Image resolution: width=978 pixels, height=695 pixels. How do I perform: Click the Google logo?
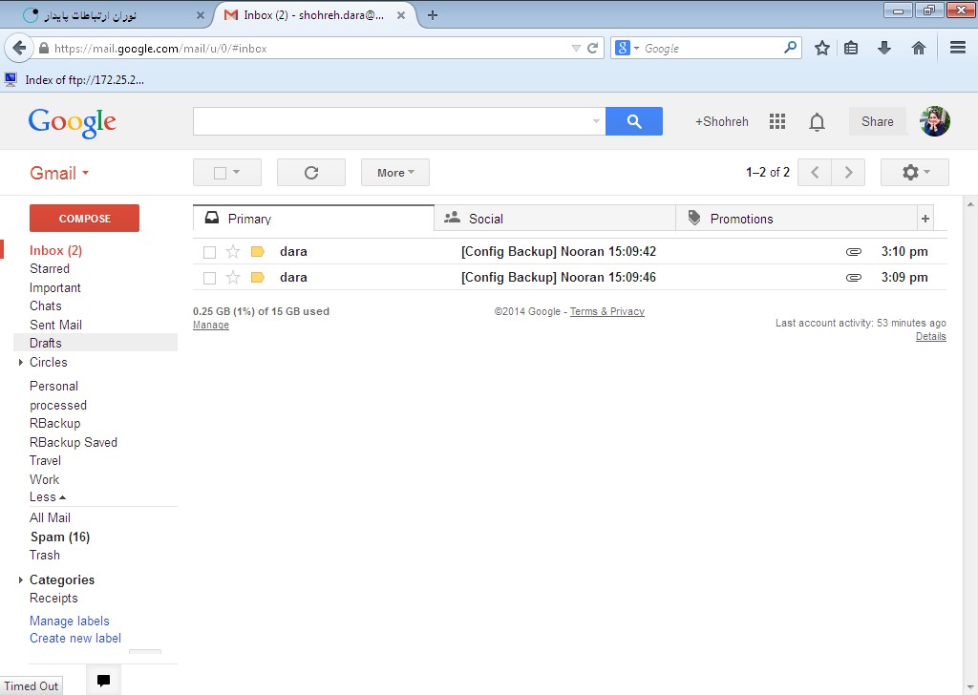[x=73, y=122]
